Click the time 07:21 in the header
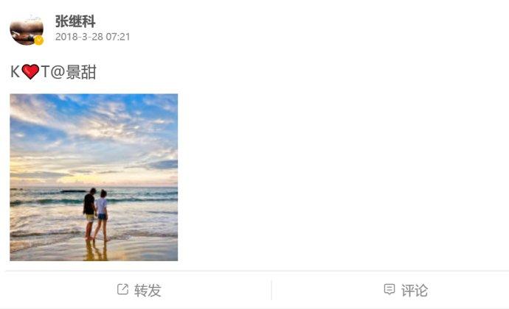Screen dimensions: 509x309 (x=118, y=37)
